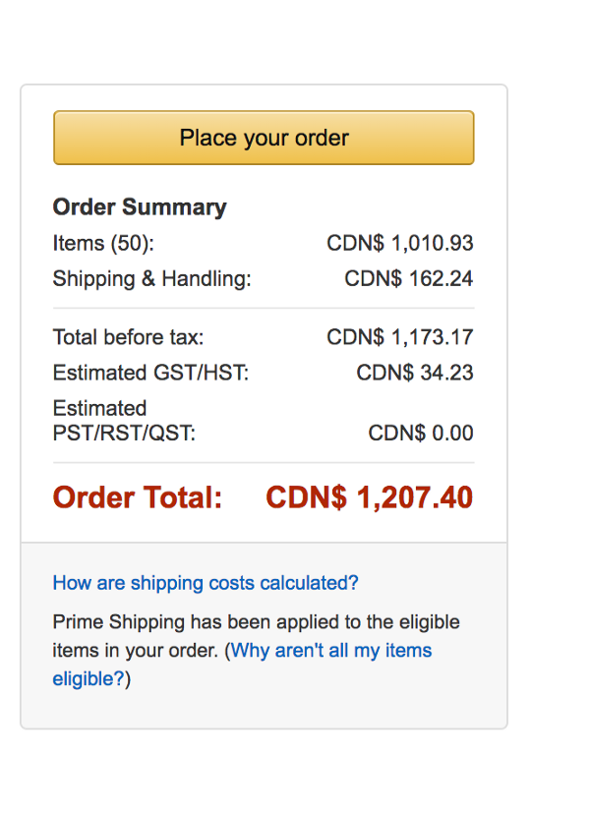Click the divider line above Total before tax
This screenshot has width=590, height=815.
(x=264, y=309)
